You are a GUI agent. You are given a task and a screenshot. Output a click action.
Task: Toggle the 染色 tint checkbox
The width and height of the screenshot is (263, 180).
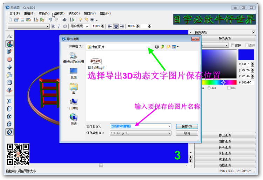point(247,45)
